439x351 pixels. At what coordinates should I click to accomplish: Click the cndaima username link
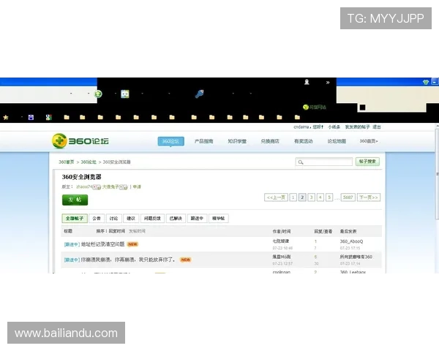click(301, 127)
